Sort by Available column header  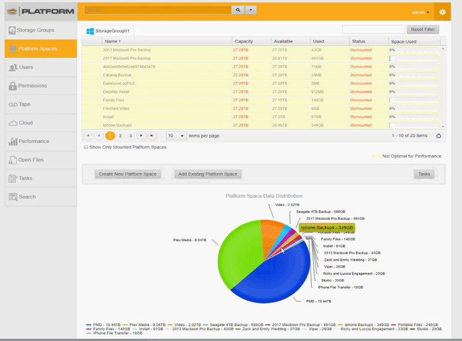click(290, 42)
